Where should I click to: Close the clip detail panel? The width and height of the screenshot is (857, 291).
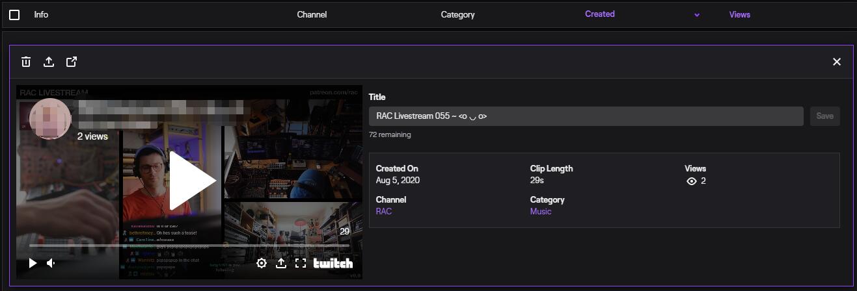tap(837, 62)
